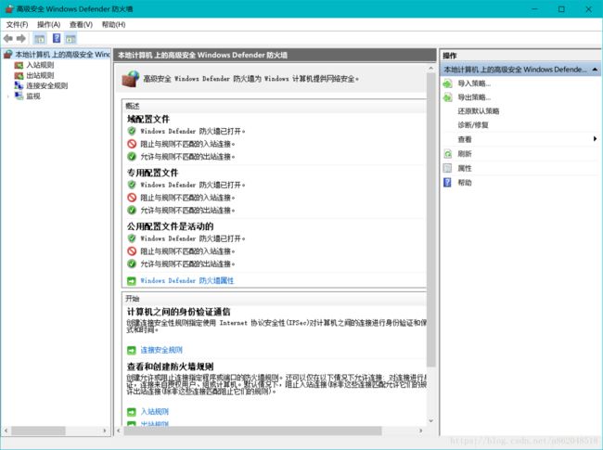The width and height of the screenshot is (603, 450).
Task: Click the app icon in the title bar
Action: (9, 8)
